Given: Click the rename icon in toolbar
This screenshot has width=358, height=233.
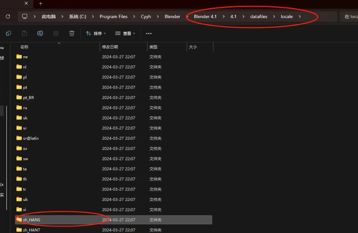Looking at the screenshot, I should pyautogui.click(x=40, y=33).
